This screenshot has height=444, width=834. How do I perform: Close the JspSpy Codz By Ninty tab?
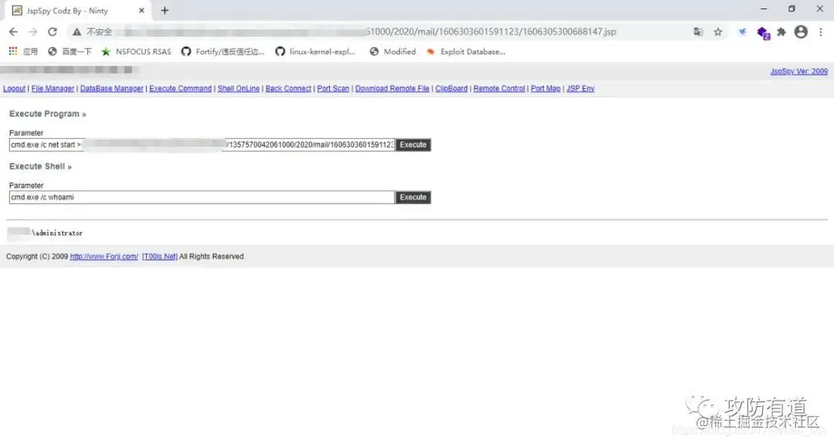[141, 11]
